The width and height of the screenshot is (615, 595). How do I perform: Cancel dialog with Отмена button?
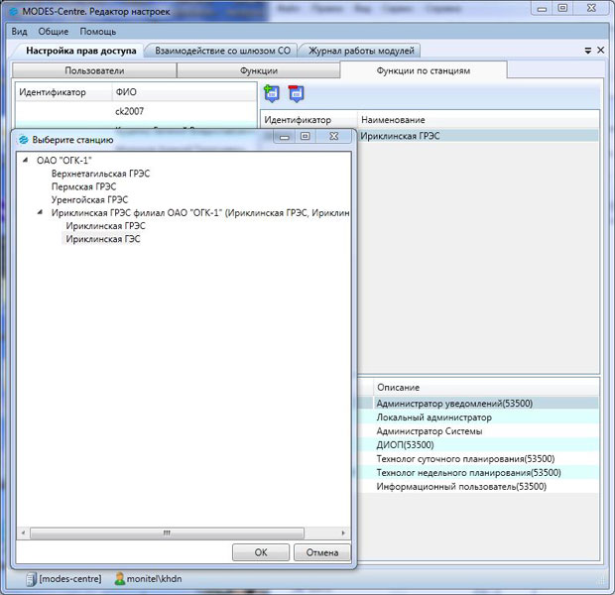pos(322,552)
